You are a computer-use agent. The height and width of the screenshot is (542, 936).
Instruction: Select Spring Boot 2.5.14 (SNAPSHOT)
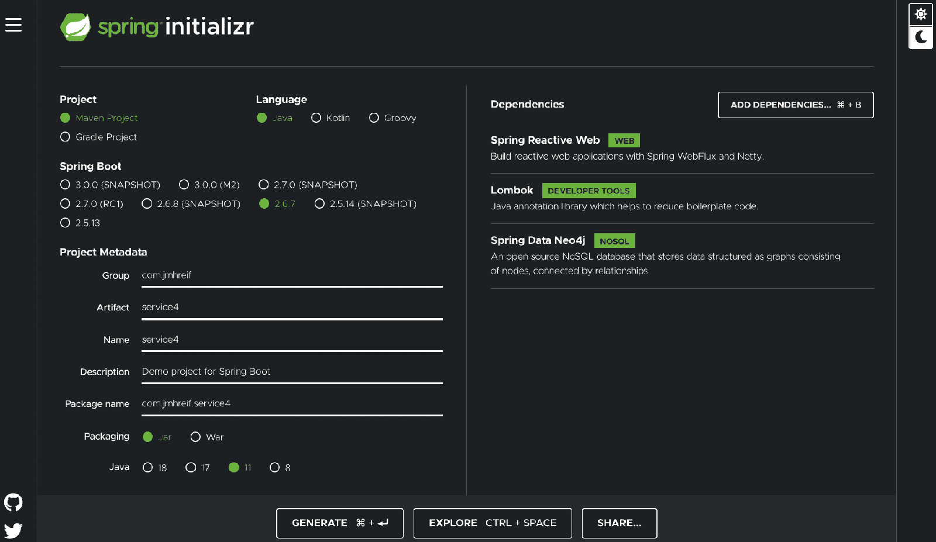tap(366, 204)
